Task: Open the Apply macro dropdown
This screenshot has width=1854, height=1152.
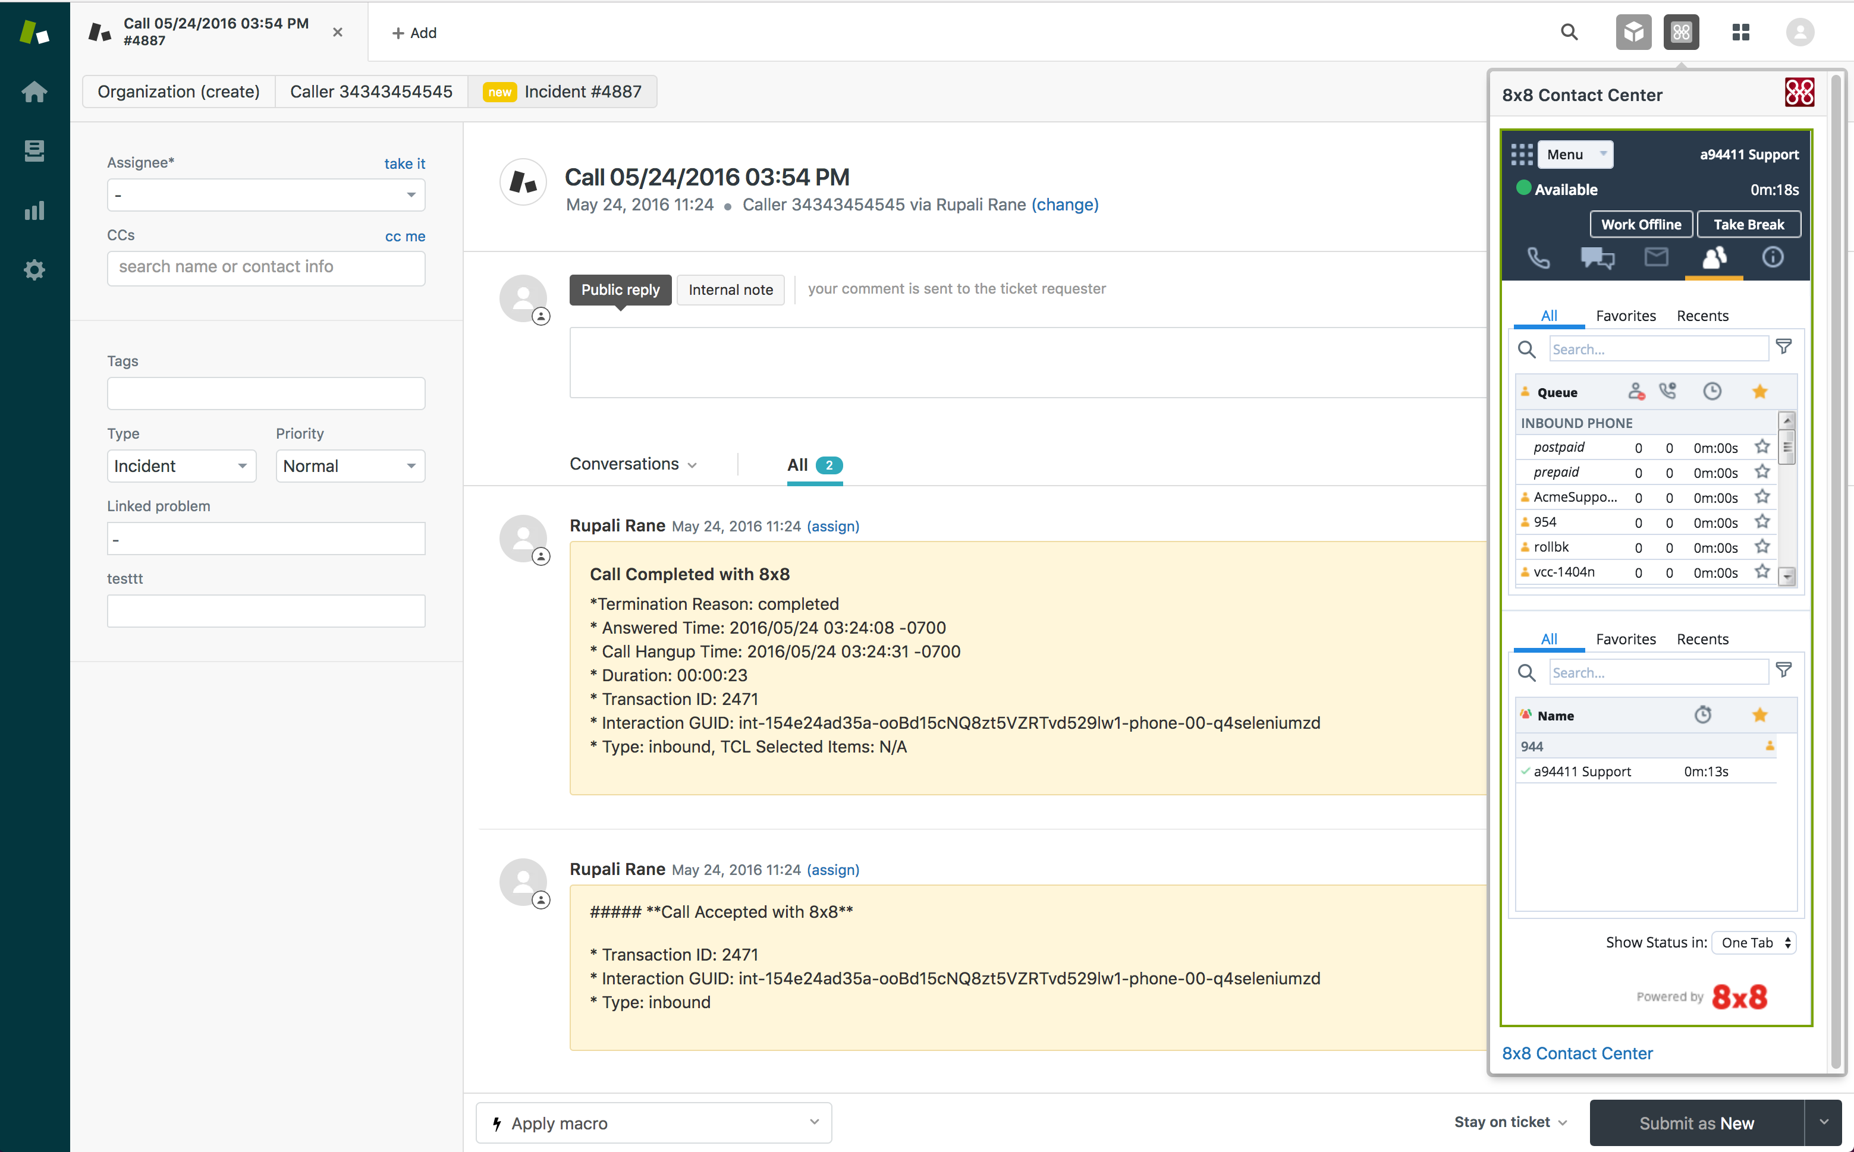Action: [x=654, y=1123]
